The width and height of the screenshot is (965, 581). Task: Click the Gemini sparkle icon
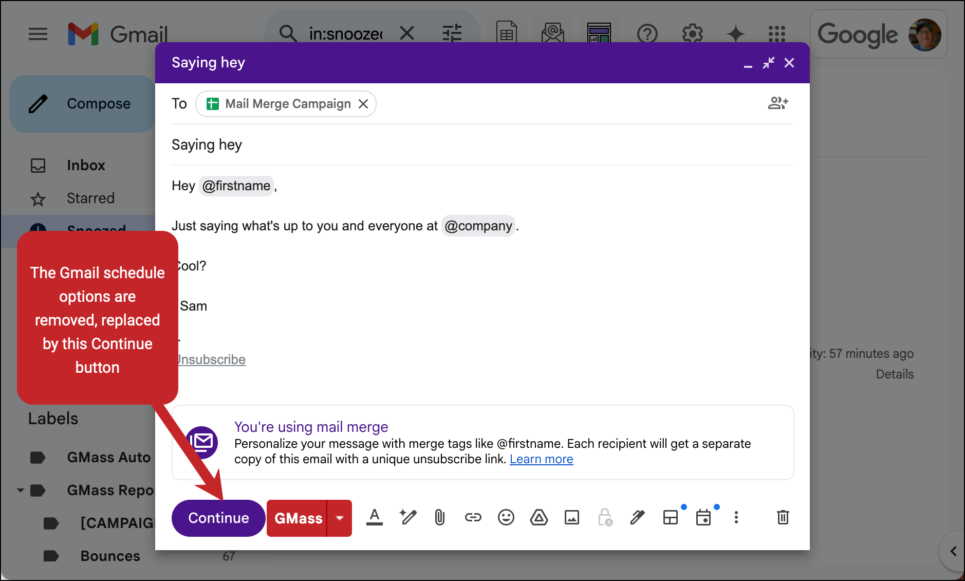point(736,34)
